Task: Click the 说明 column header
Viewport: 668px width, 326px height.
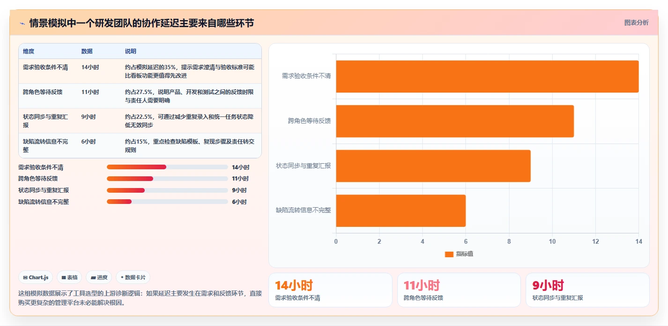Action: (131, 51)
